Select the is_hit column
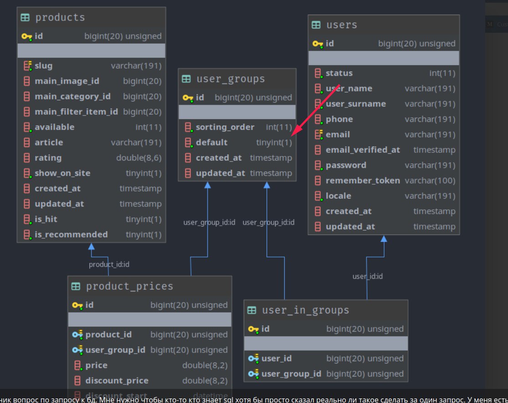Screen dimensions: 508x403 click(x=92, y=219)
